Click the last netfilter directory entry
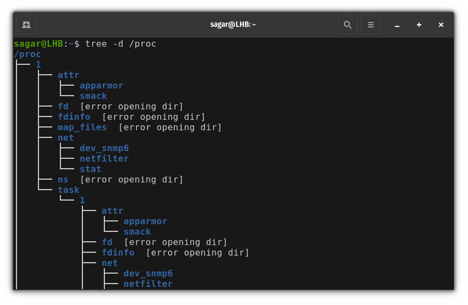Image resolution: width=468 pixels, height=305 pixels. (x=148, y=284)
